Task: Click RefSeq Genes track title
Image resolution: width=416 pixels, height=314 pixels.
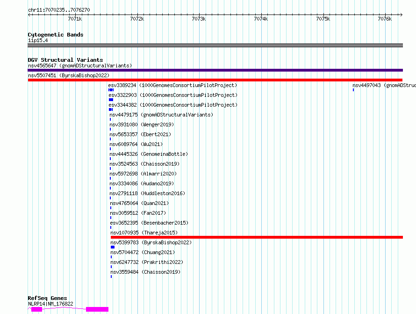Action: pos(47,298)
